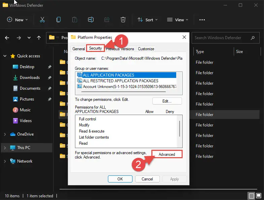Collapse the Quick access section

tap(5, 56)
